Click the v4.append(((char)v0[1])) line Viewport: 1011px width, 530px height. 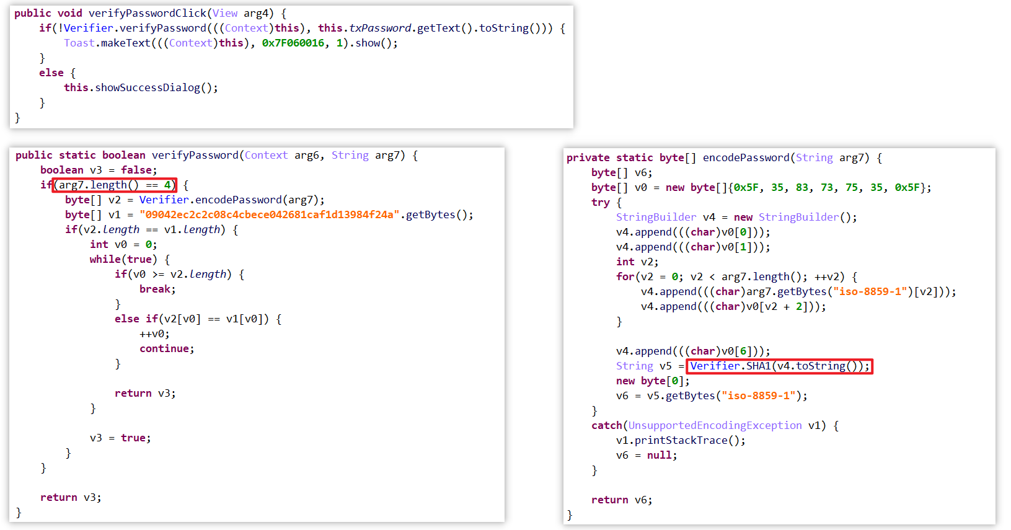click(694, 247)
